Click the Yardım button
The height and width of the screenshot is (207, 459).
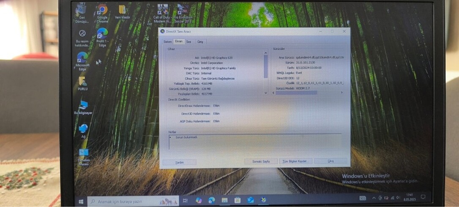(x=179, y=162)
